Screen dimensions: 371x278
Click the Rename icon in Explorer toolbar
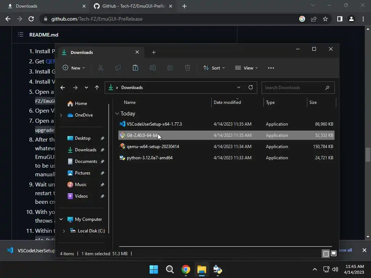point(153,68)
